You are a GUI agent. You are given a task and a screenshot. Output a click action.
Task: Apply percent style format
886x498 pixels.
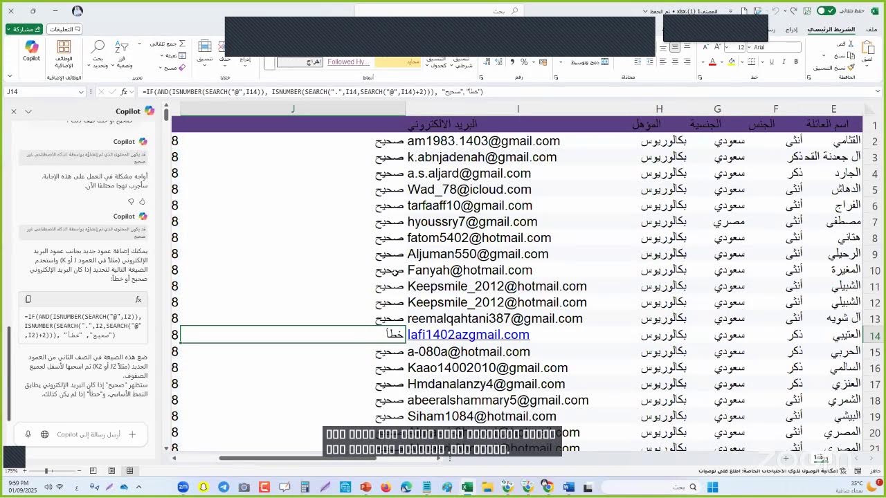524,62
